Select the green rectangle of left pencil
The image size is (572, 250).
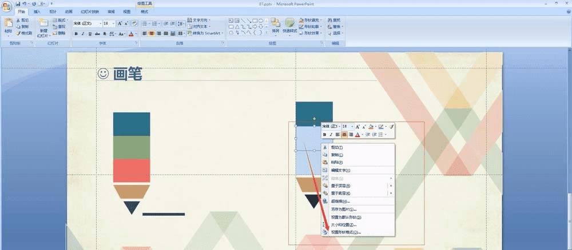(132, 147)
